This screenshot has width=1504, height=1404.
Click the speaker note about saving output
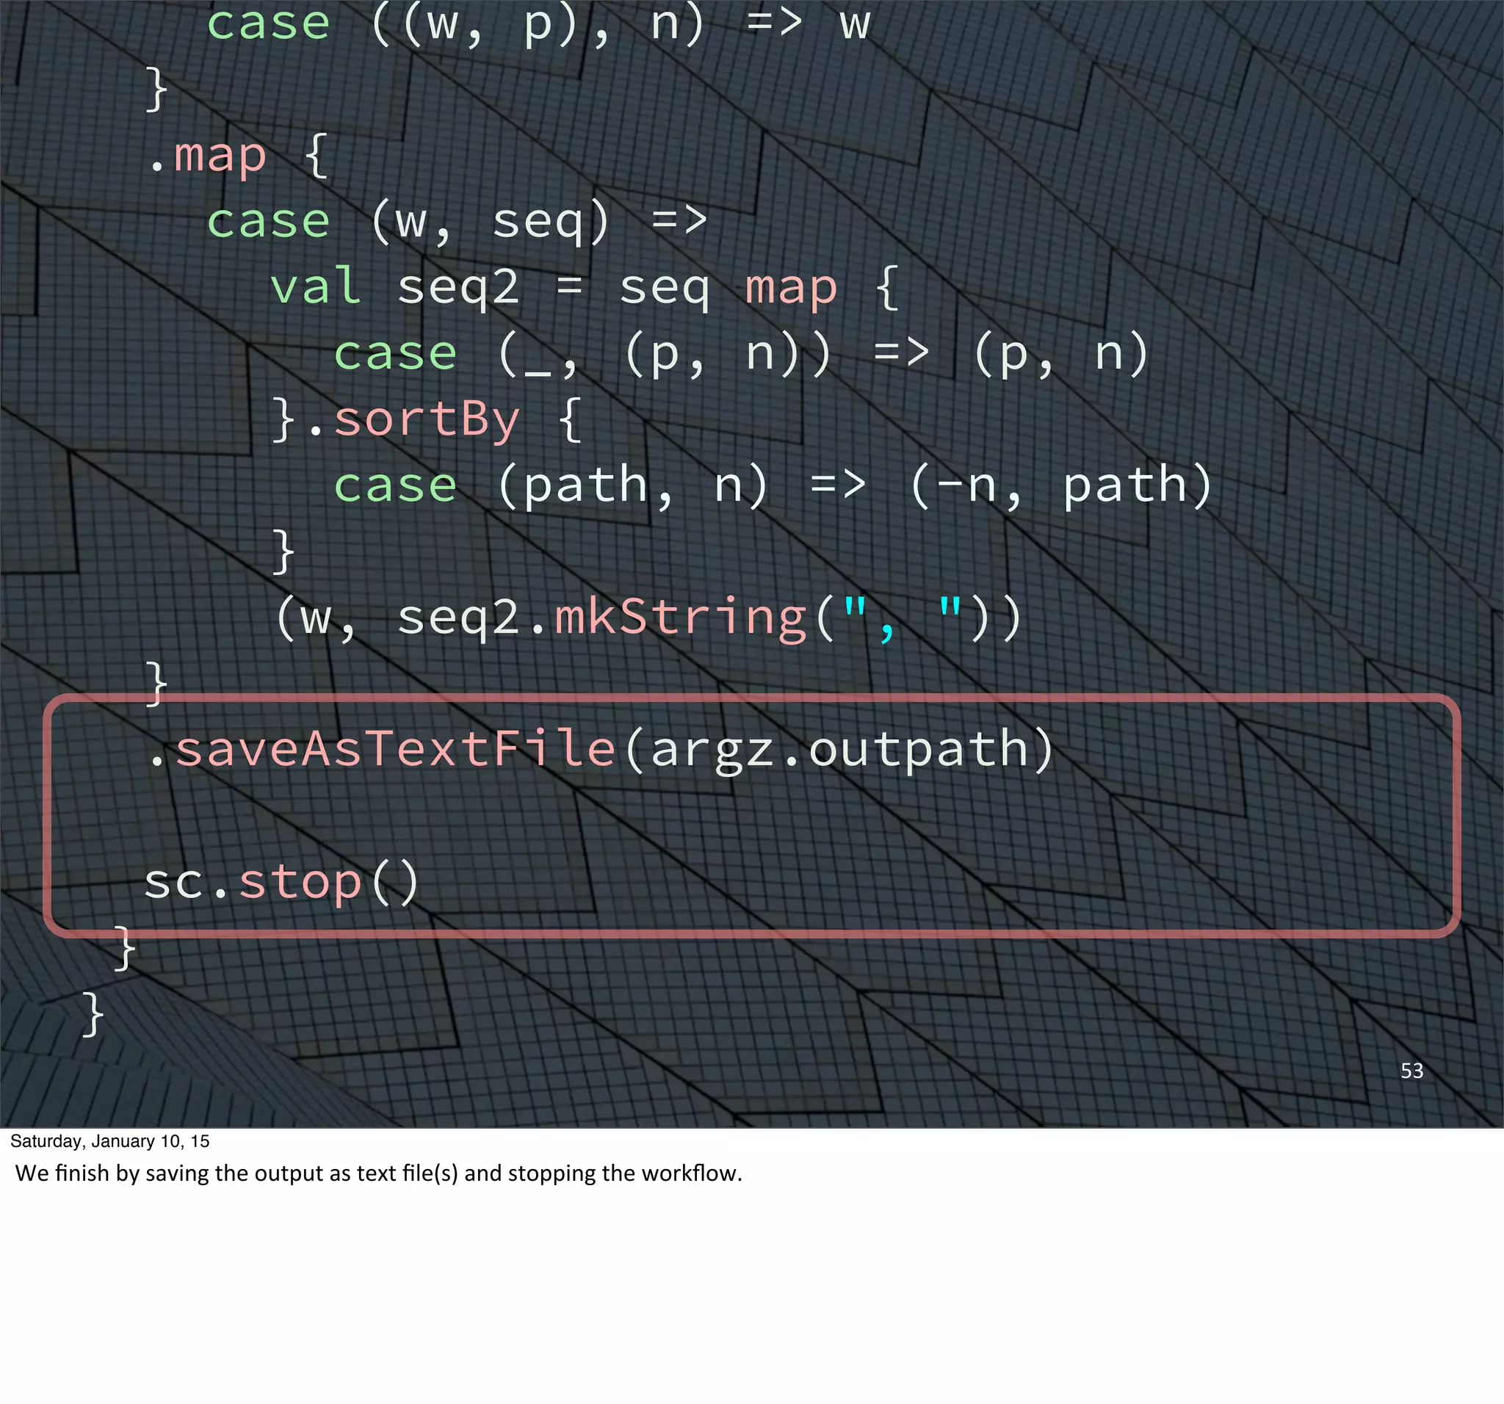(x=378, y=1173)
